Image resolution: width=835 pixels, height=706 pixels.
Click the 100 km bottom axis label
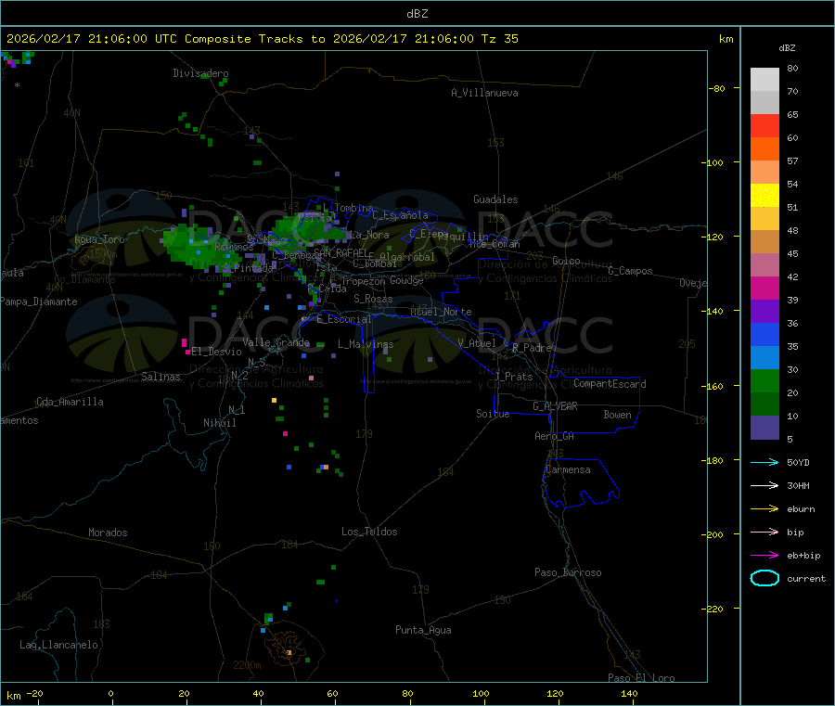(481, 693)
